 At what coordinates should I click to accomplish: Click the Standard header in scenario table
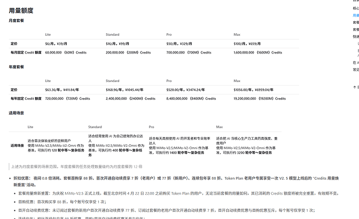tap(95, 127)
